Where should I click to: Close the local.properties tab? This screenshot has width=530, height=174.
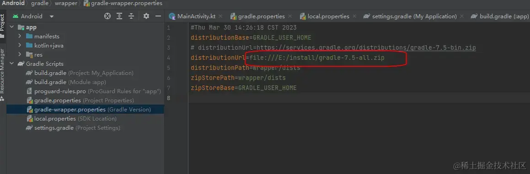[354, 16]
